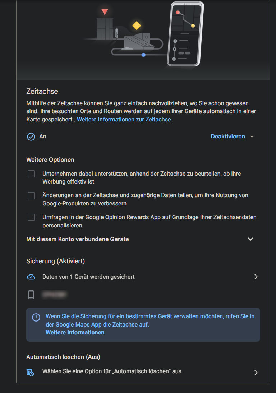276x393 pixels.
Task: Open the Daten von 1 Gerät arrow
Action: point(256,277)
